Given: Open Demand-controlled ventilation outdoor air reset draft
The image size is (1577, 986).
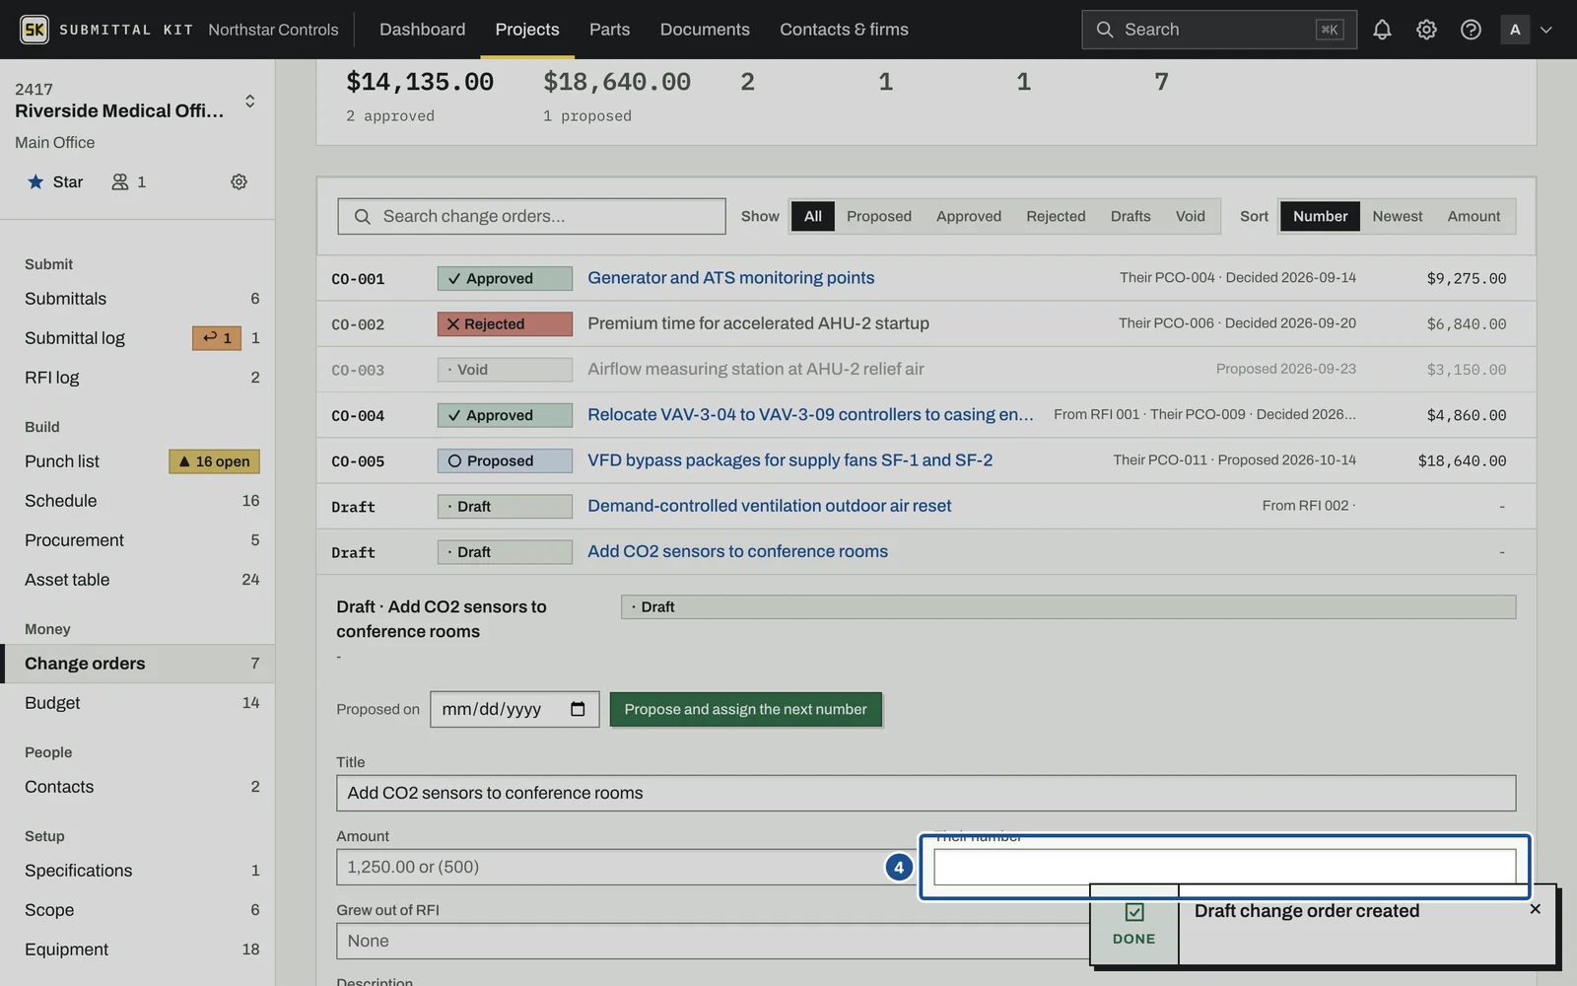Looking at the screenshot, I should point(769,506).
